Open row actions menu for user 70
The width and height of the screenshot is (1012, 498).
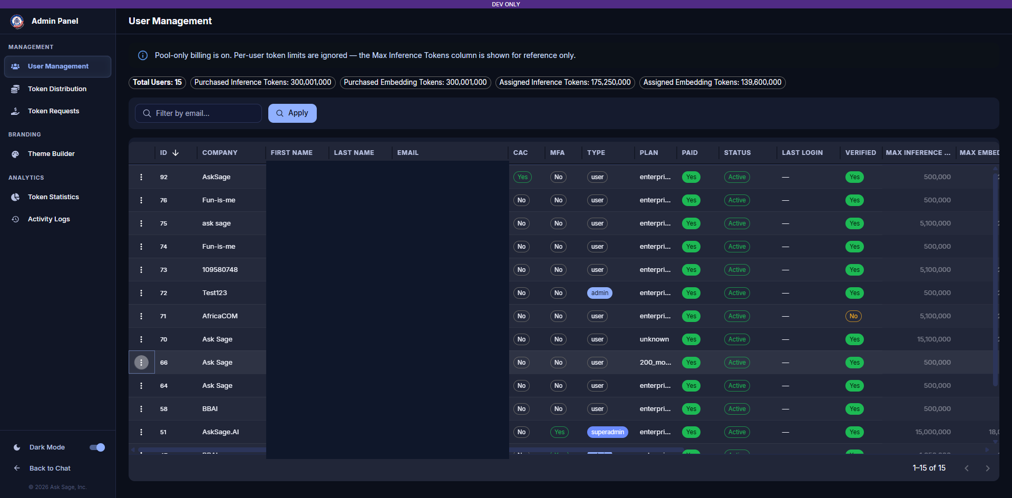pos(141,339)
